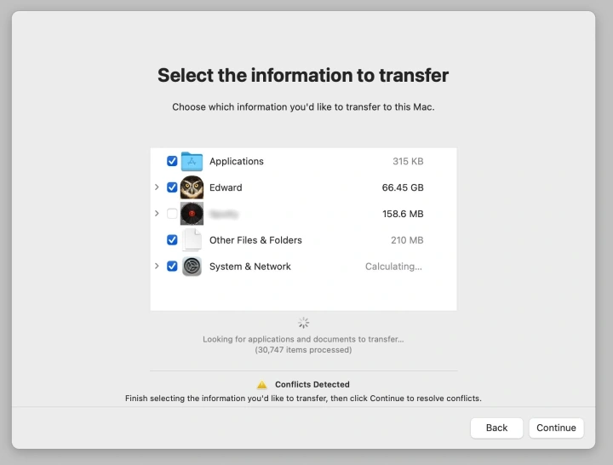The width and height of the screenshot is (613, 465).
Task: Untick the Other Files & Folders checkbox
Action: click(172, 240)
